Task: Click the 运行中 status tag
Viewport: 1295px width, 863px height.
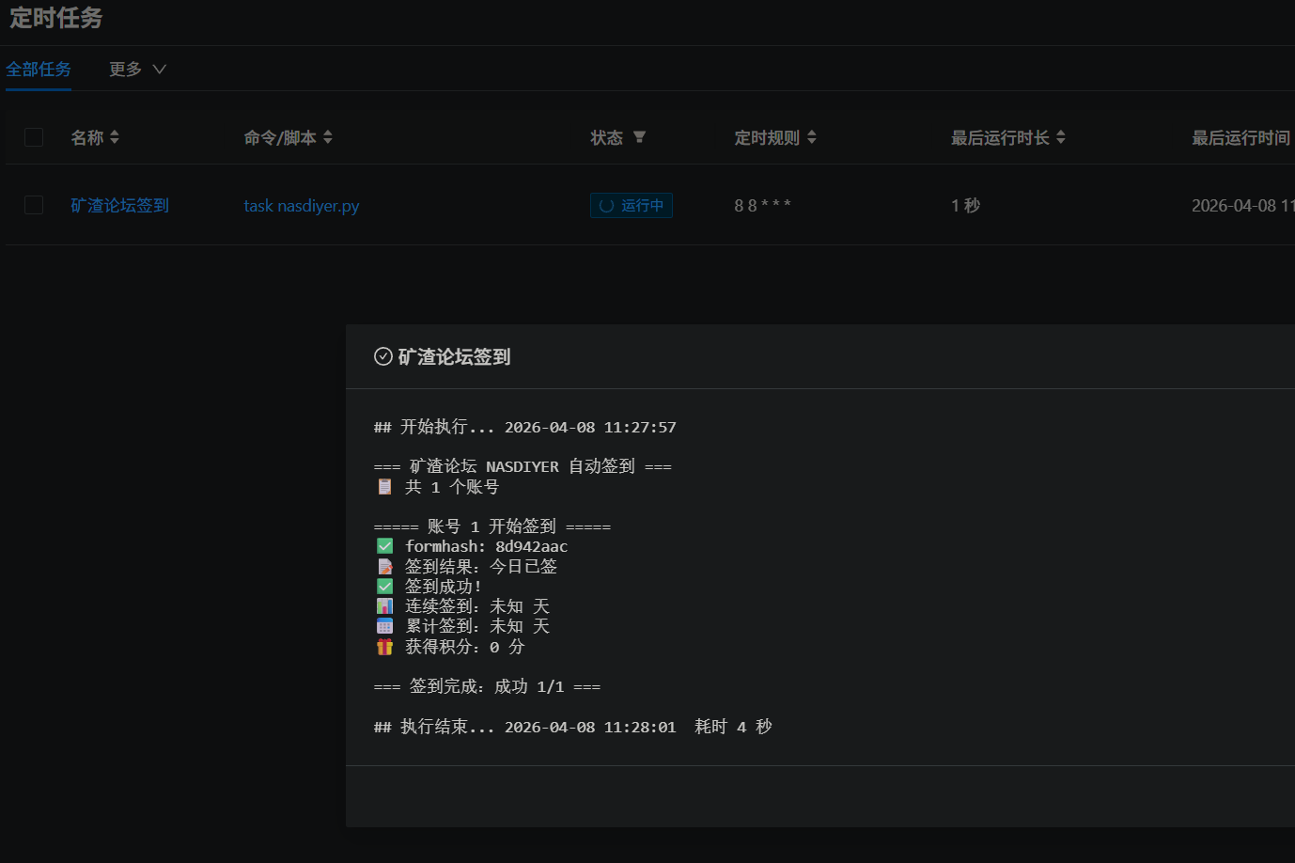Action: tap(632, 206)
